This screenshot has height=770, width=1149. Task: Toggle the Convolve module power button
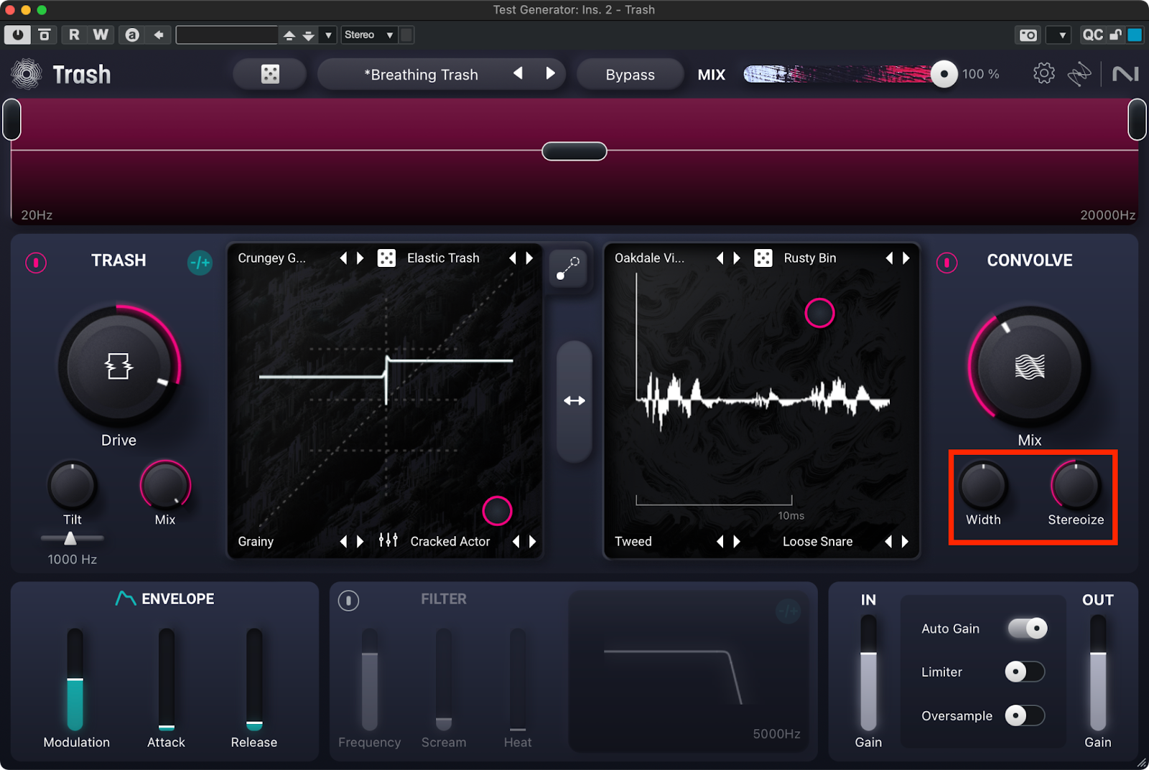(x=946, y=263)
